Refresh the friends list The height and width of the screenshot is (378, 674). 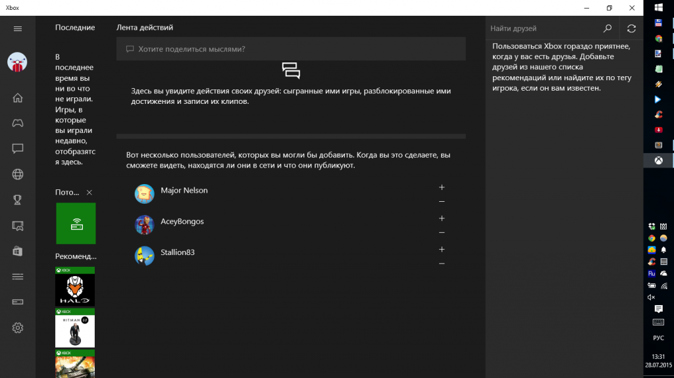tap(631, 28)
